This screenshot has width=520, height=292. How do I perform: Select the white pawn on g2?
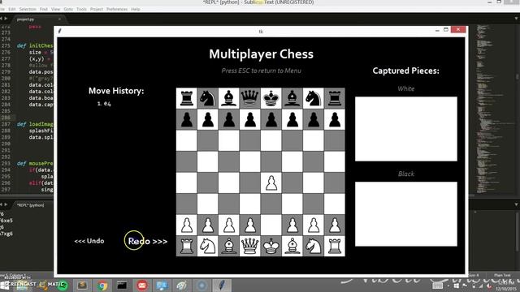click(x=314, y=225)
